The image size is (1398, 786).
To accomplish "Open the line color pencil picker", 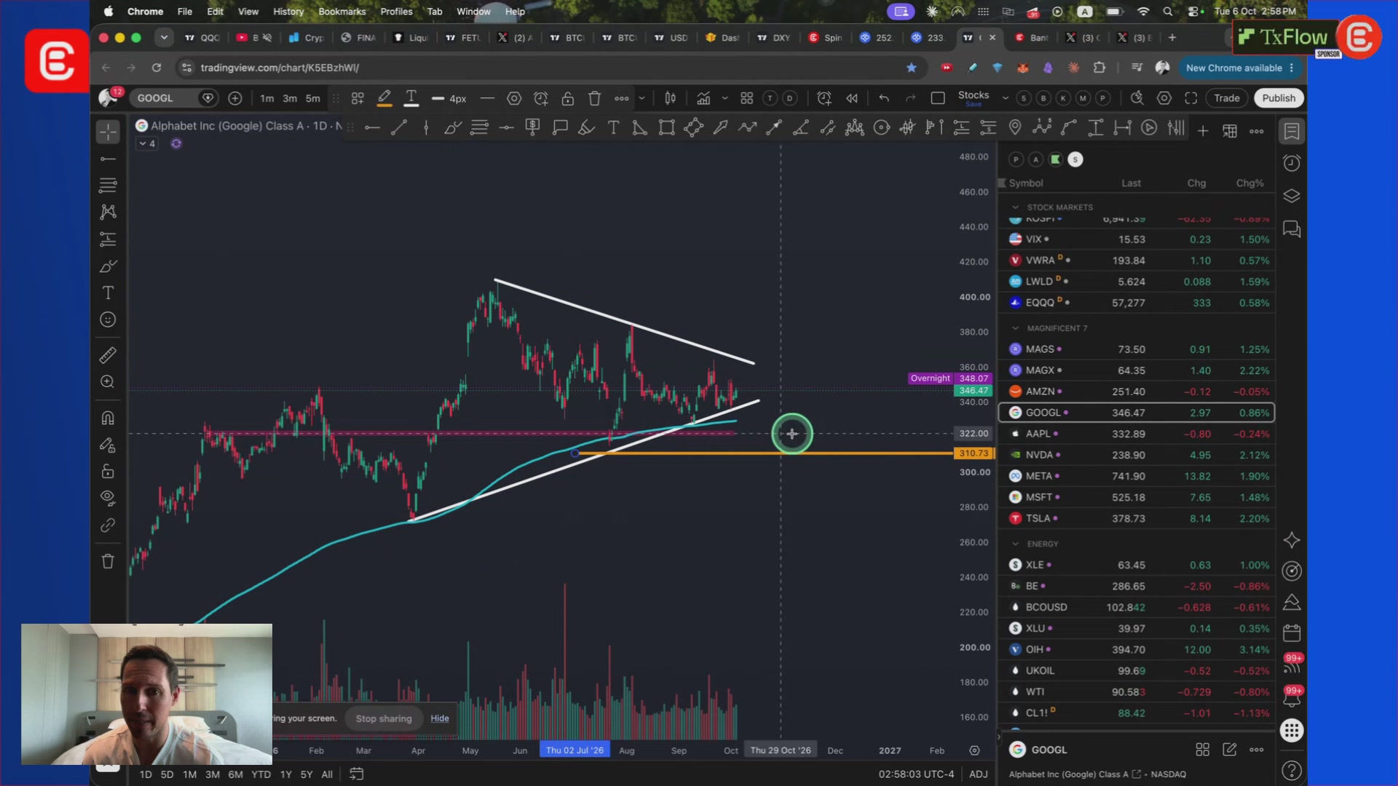I will 384,98.
